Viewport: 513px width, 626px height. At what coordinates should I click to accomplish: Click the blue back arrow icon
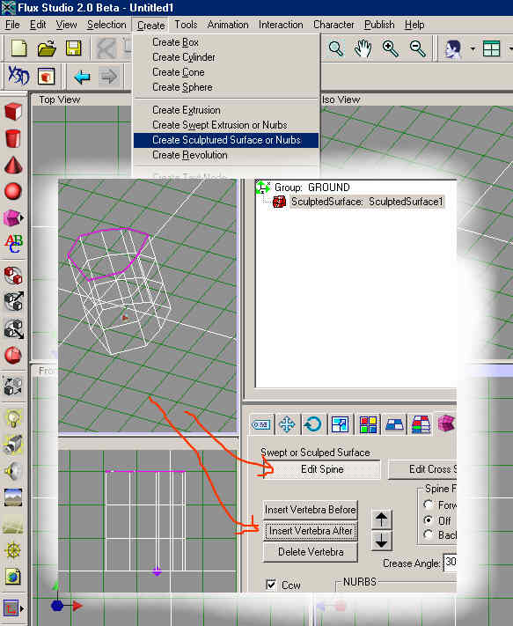(82, 77)
